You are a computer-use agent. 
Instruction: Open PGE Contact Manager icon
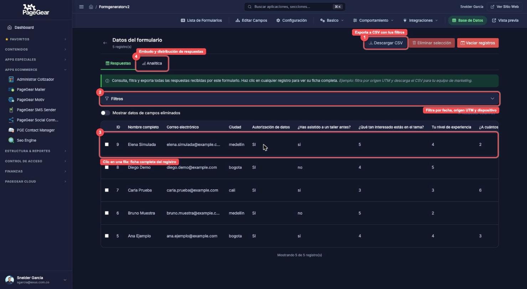click(11, 130)
